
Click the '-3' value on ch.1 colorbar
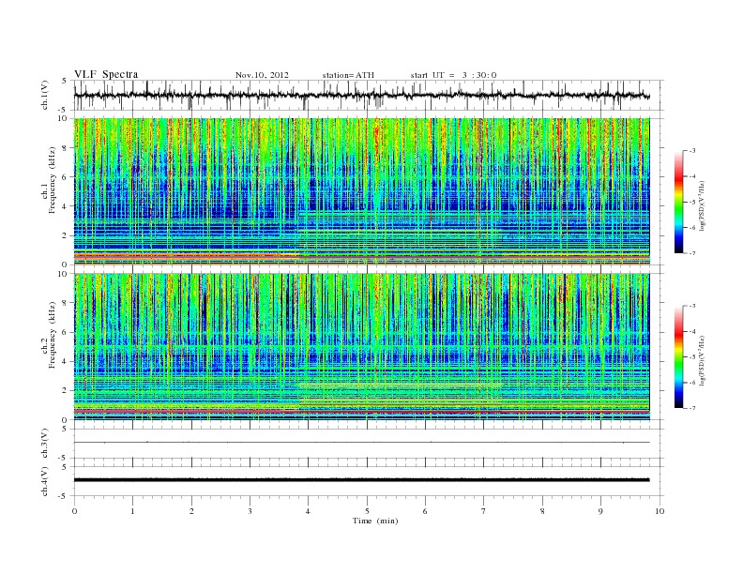coord(692,151)
